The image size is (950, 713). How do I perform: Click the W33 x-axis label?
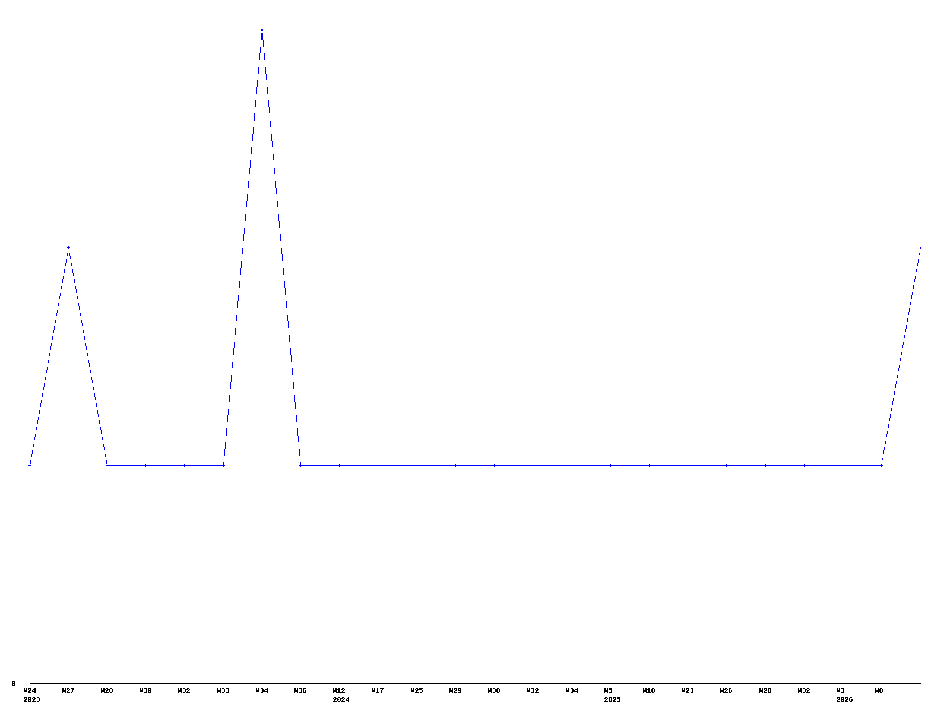(x=223, y=690)
